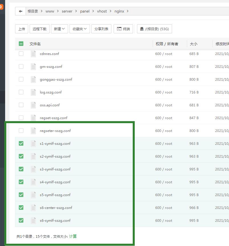229x246 pixels.
Task: Click the file icon for oss.api.conf
Action: 33,105
